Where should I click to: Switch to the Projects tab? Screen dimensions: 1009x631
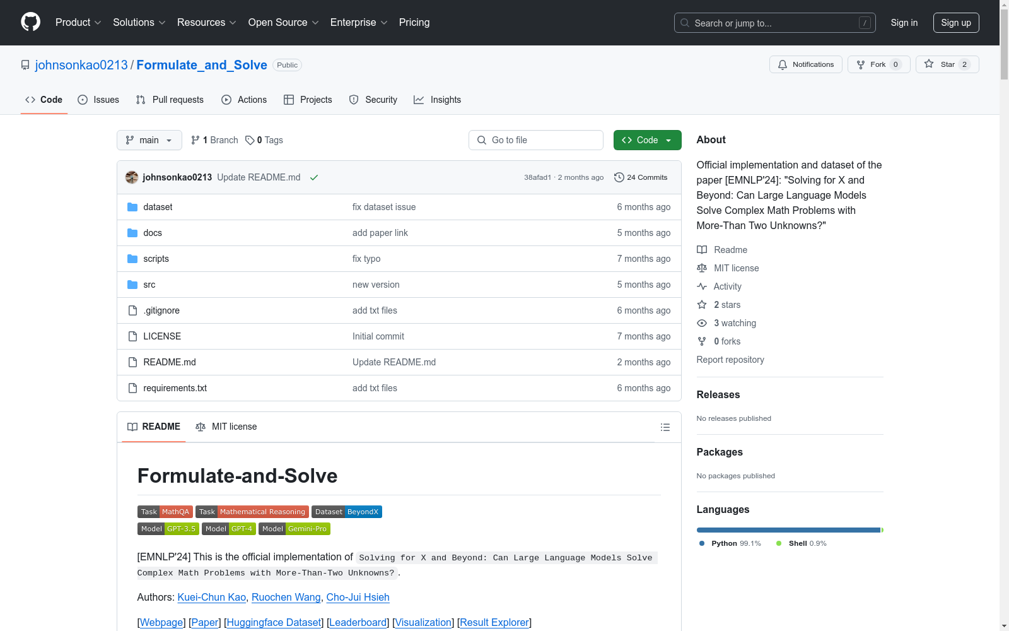pyautogui.click(x=308, y=100)
